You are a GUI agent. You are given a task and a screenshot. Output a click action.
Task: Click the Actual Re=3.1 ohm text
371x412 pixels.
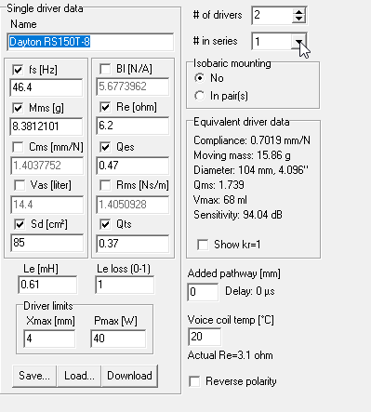tap(231, 355)
